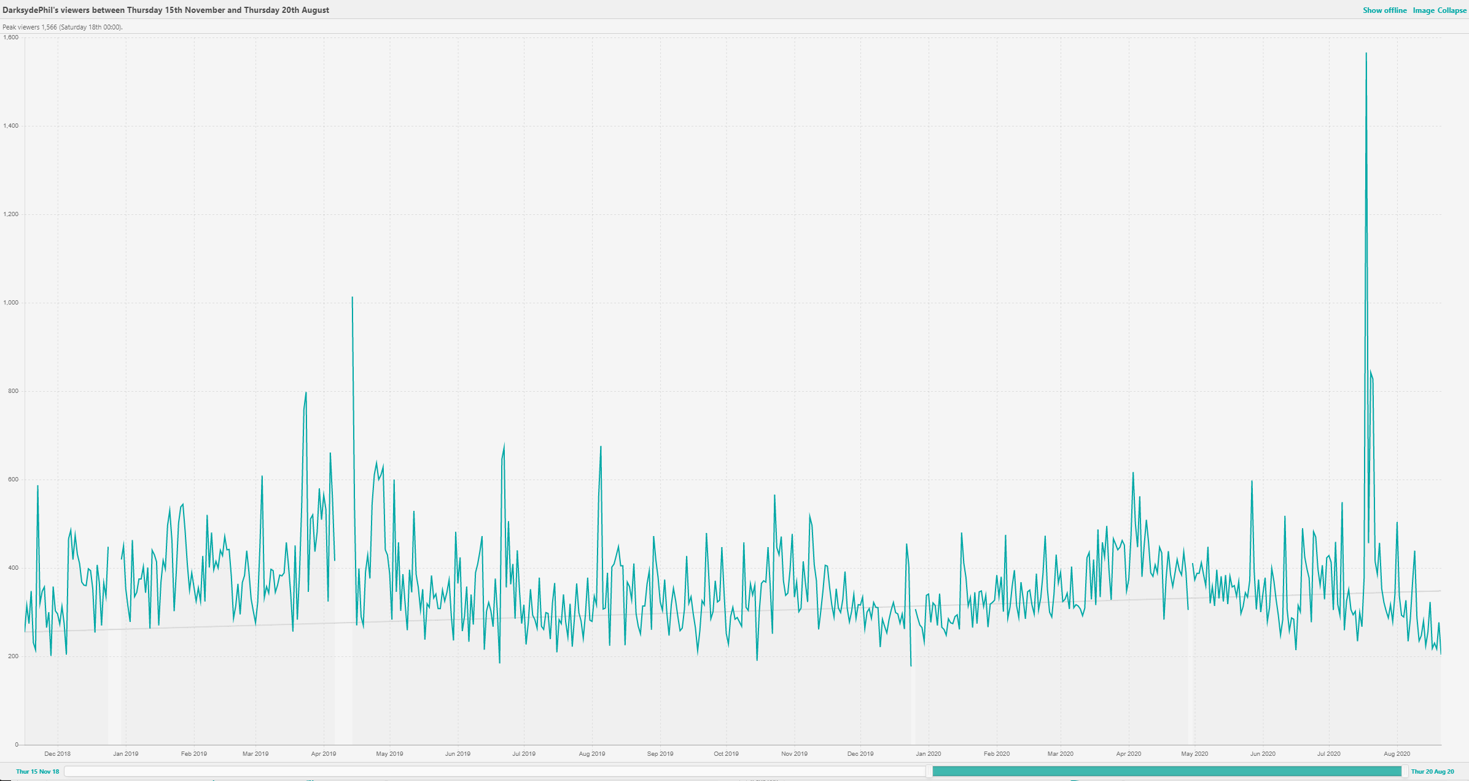The height and width of the screenshot is (781, 1469).
Task: Click the Apr 2019 x-axis label
Action: [x=324, y=754]
